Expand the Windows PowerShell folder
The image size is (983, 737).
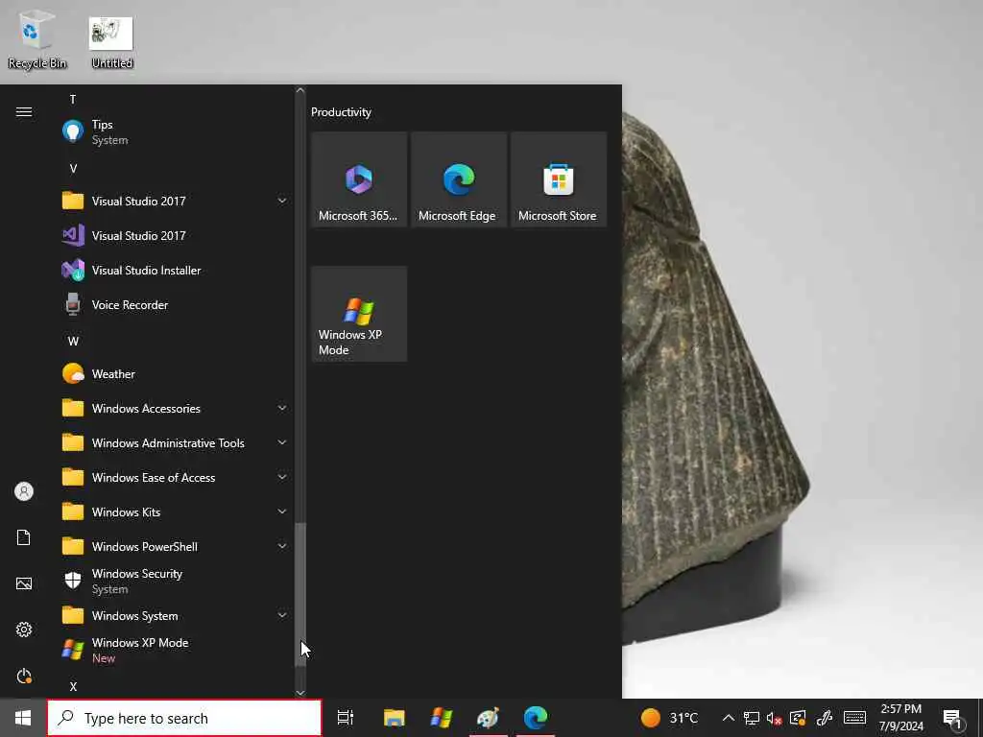[175, 546]
